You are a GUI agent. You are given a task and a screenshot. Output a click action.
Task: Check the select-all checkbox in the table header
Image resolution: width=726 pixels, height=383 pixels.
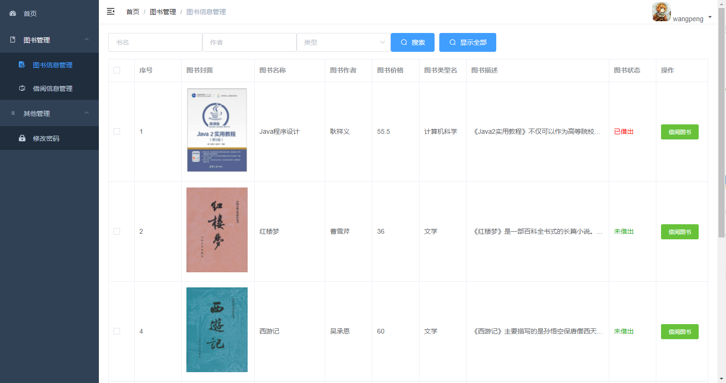tap(117, 70)
